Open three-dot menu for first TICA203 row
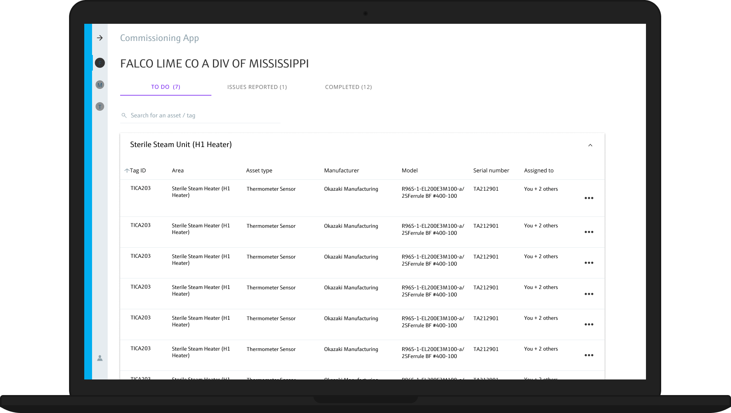The image size is (731, 413). tap(589, 198)
